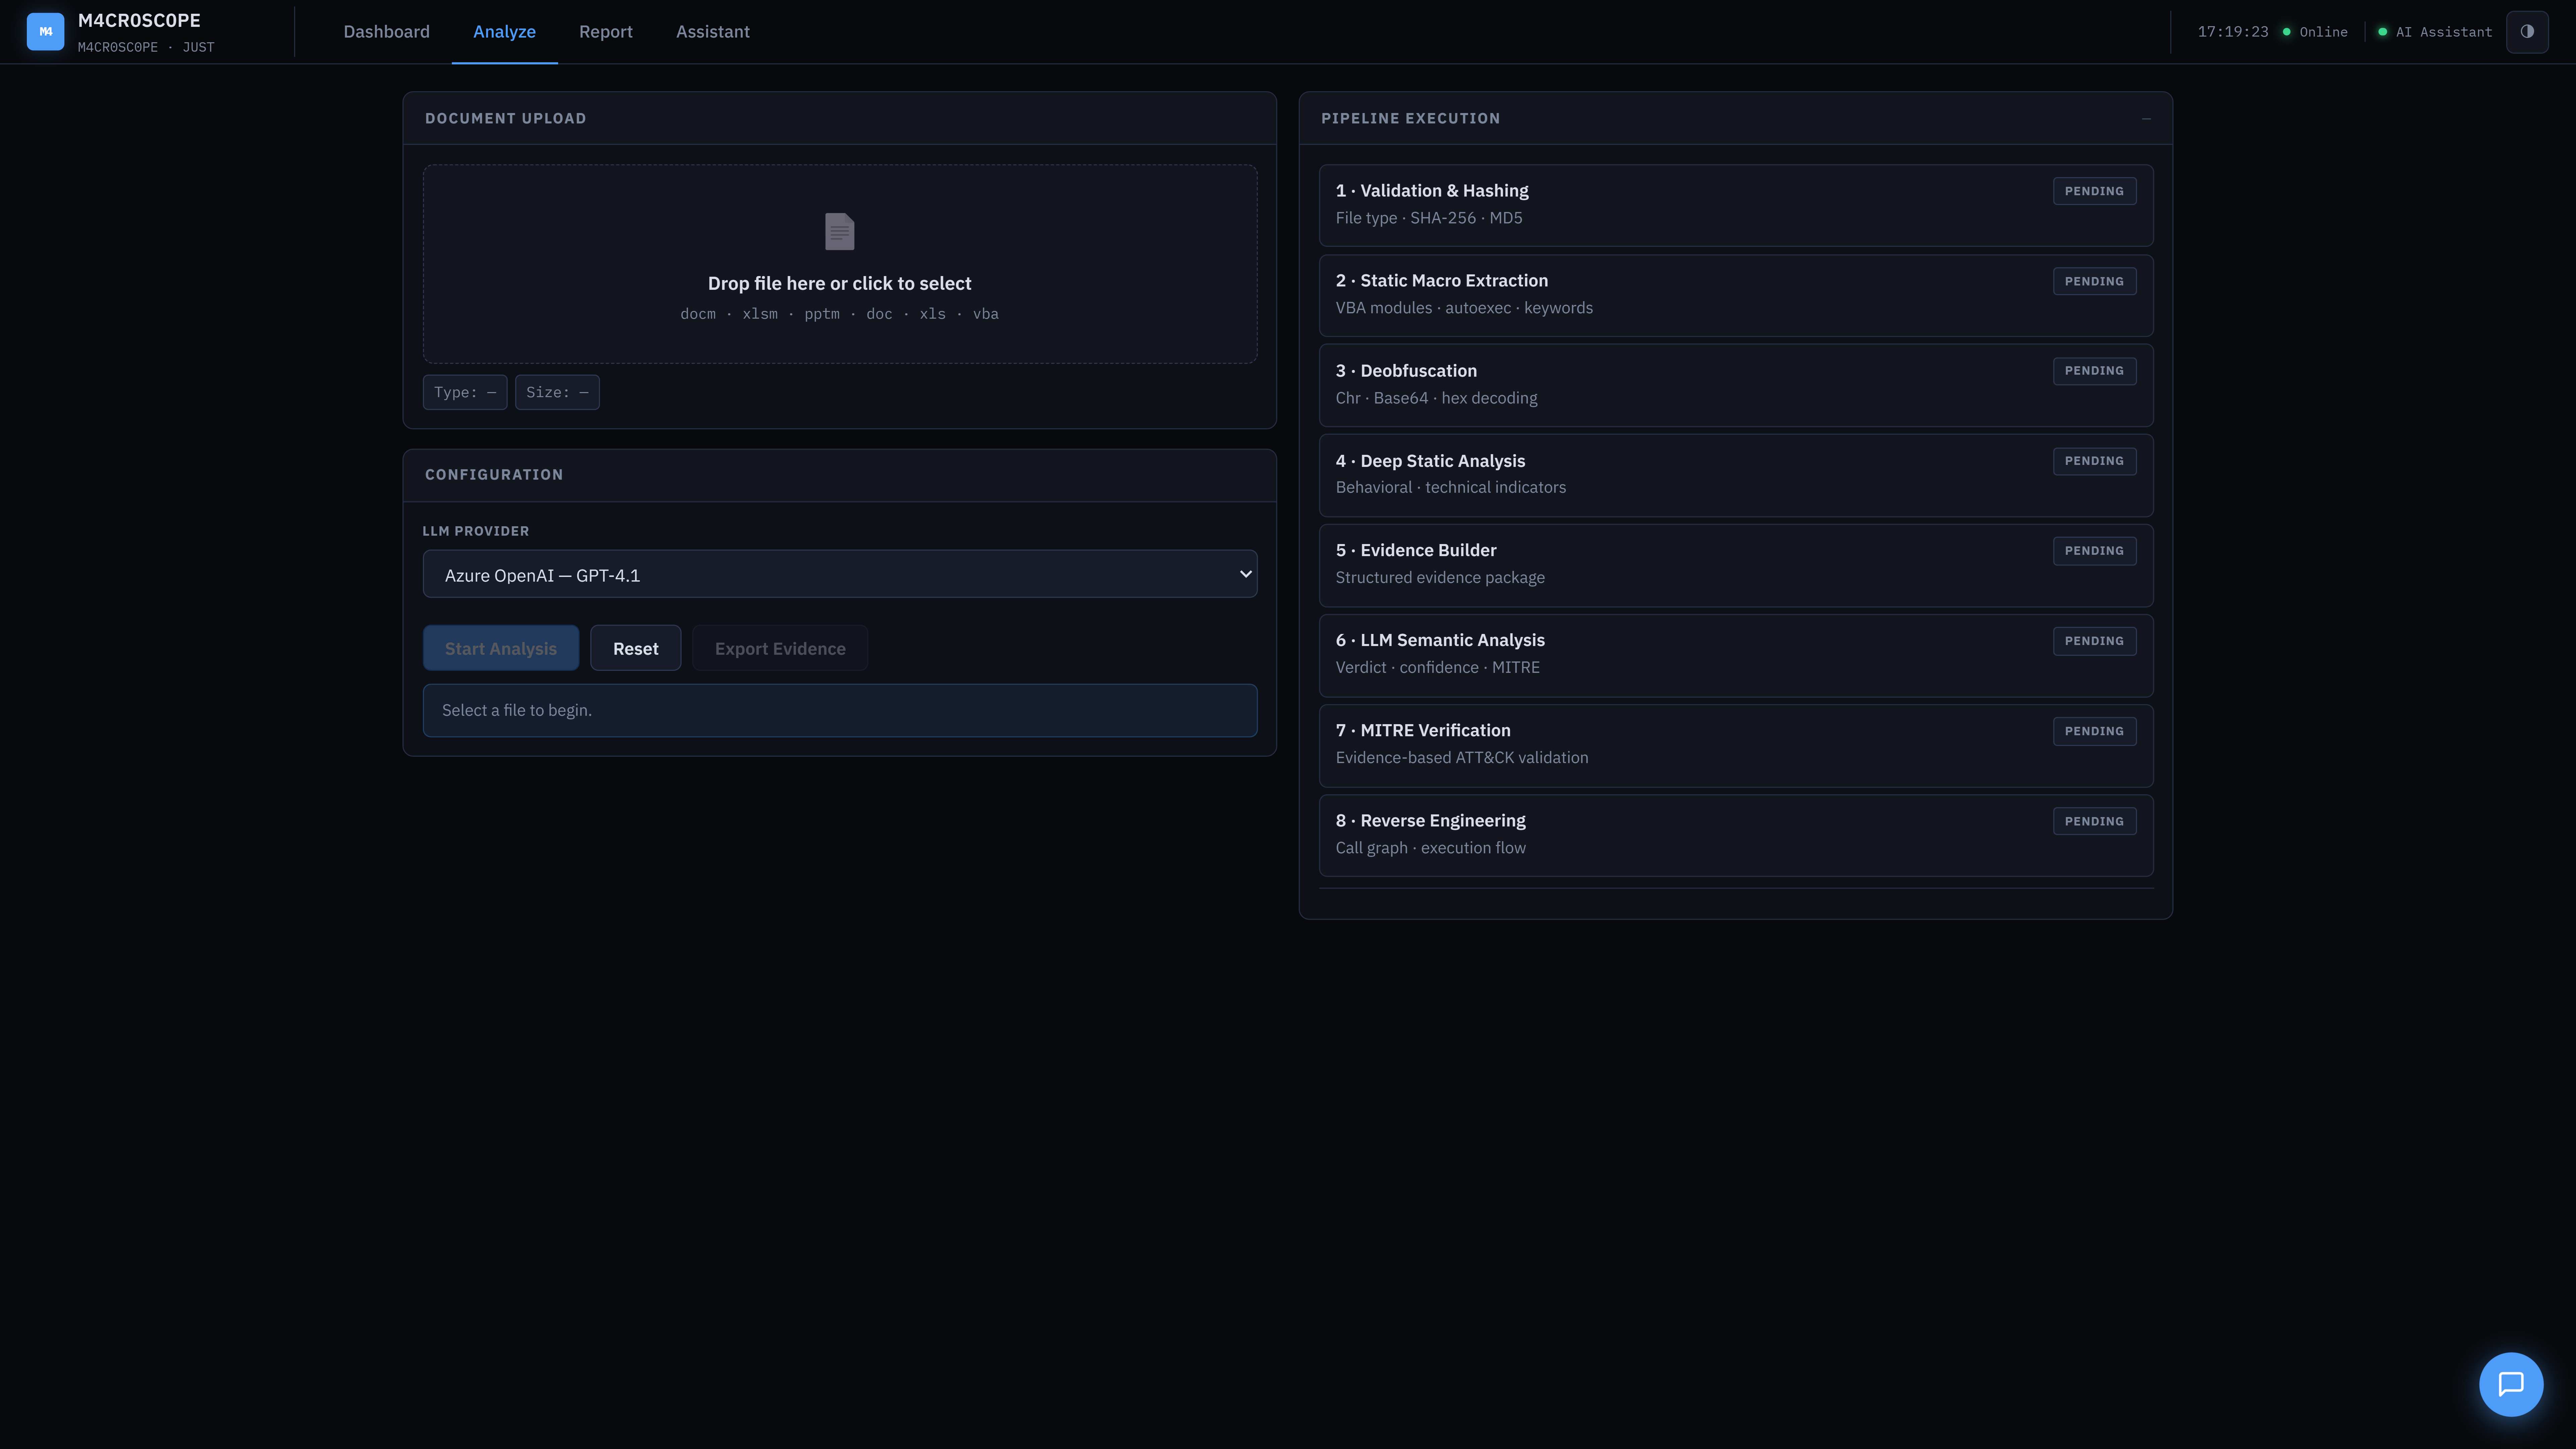Click 'M4CROSCOPE · JUST' subtitle text
The height and width of the screenshot is (1449, 2576).
pos(146,47)
